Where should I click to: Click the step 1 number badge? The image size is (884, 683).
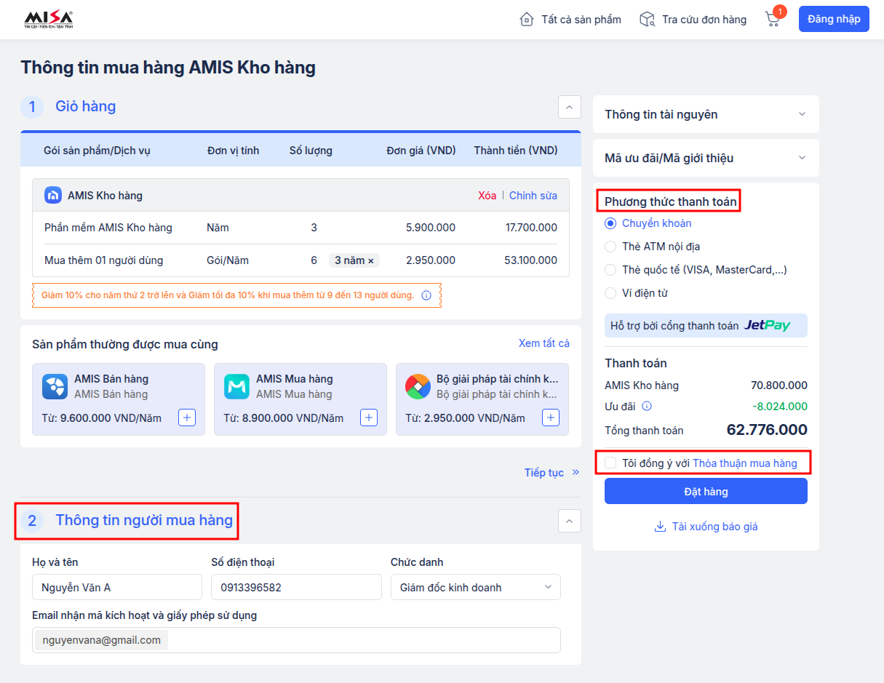32,107
